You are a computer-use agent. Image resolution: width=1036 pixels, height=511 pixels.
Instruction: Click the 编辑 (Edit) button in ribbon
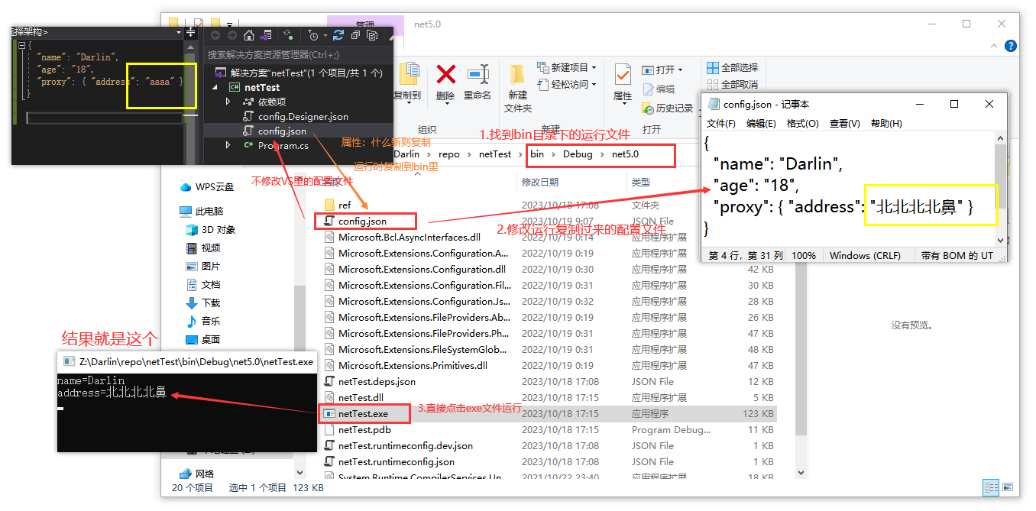pyautogui.click(x=667, y=89)
